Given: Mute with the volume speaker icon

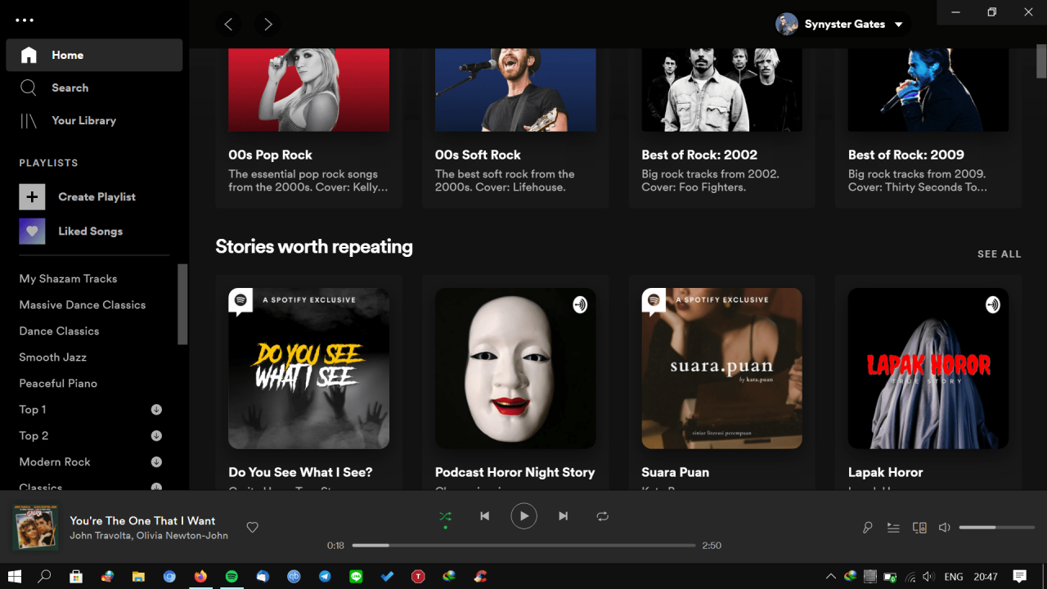Looking at the screenshot, I should 944,528.
